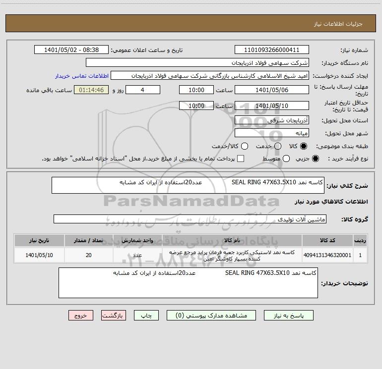Click the جزئیات اطلاعات نیاز header title

coord(338,24)
